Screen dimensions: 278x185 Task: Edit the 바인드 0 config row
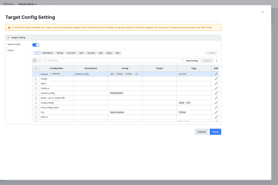[x=216, y=117]
